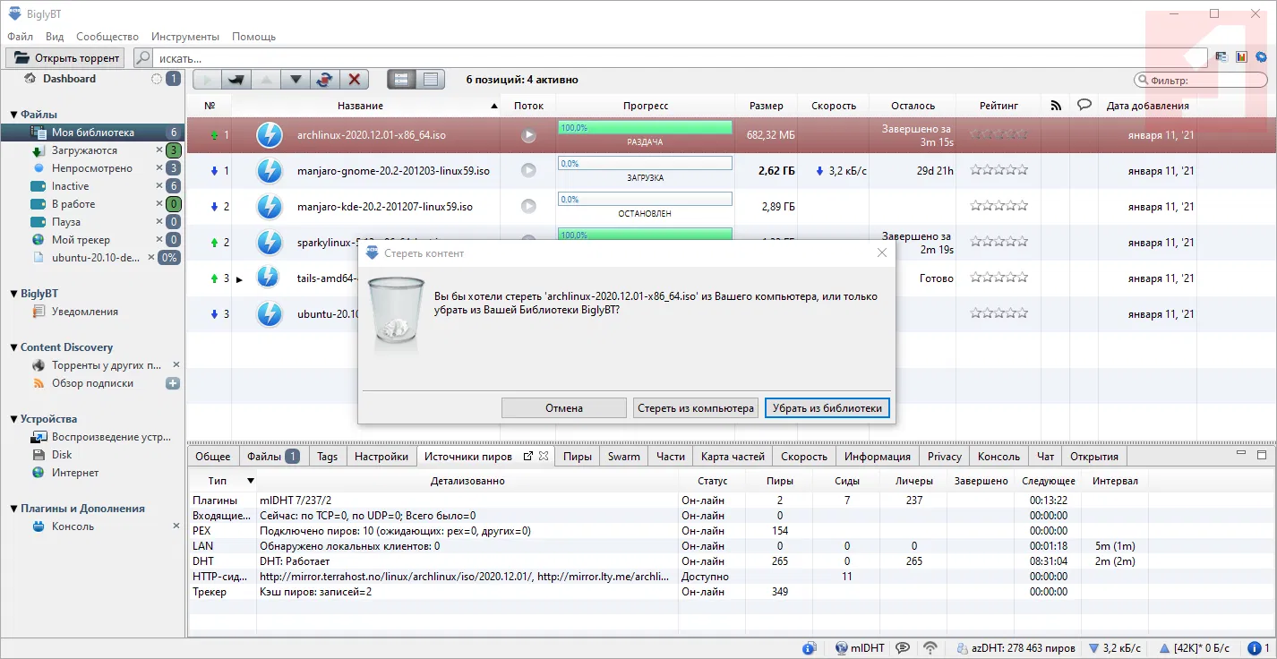Click the plus icon next to Обзор подписки

pyautogui.click(x=173, y=383)
